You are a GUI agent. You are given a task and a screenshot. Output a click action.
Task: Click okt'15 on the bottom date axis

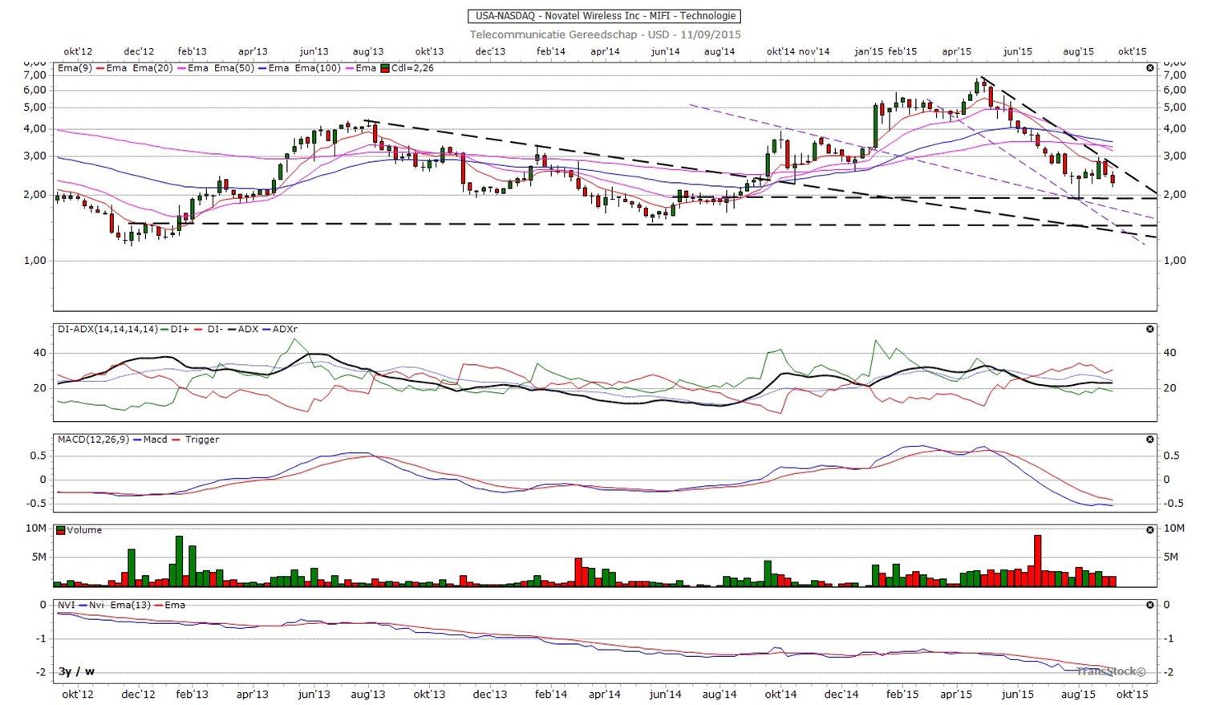click(1133, 694)
